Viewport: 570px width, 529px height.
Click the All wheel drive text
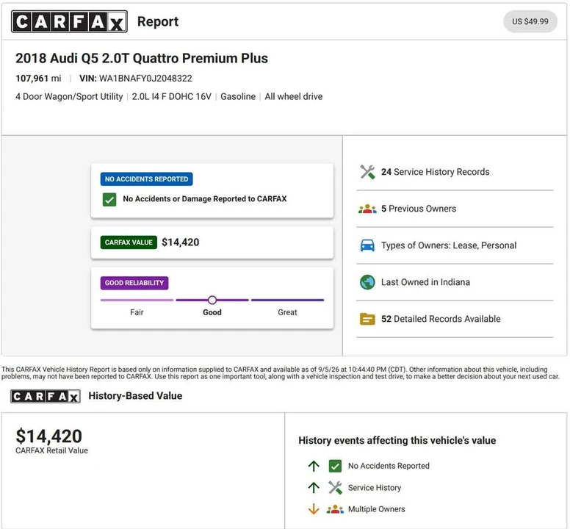[293, 97]
